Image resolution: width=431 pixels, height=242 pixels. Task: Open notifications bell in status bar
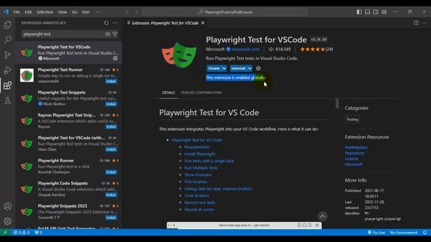(x=425, y=233)
